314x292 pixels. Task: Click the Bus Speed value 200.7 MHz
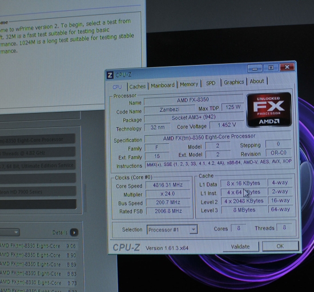(168, 202)
